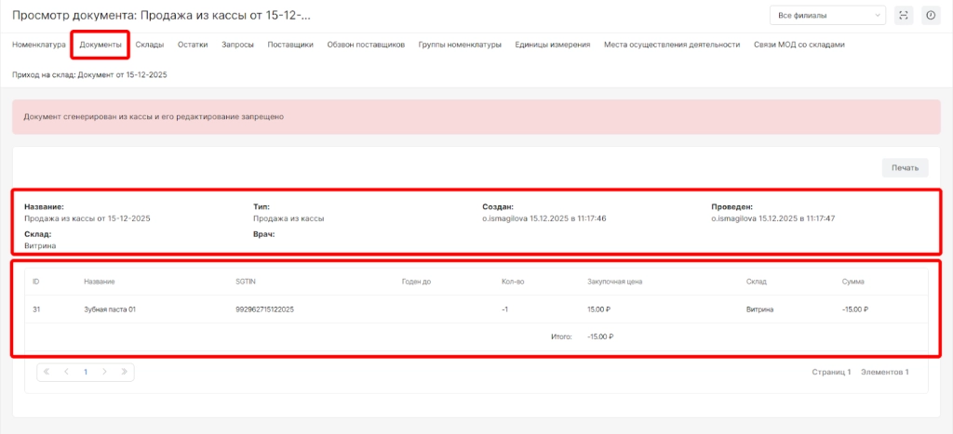Switch to Группы номенклатуры tab
Image resolution: width=953 pixels, height=434 pixels.
point(460,45)
